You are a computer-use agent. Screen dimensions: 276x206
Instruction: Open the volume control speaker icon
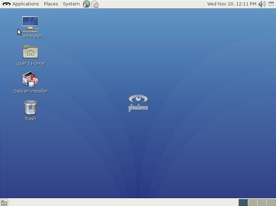(262, 4)
